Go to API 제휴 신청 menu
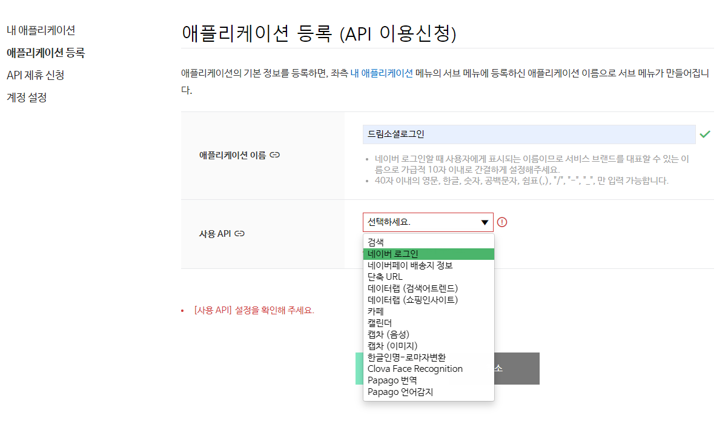The image size is (728, 427). [x=35, y=75]
